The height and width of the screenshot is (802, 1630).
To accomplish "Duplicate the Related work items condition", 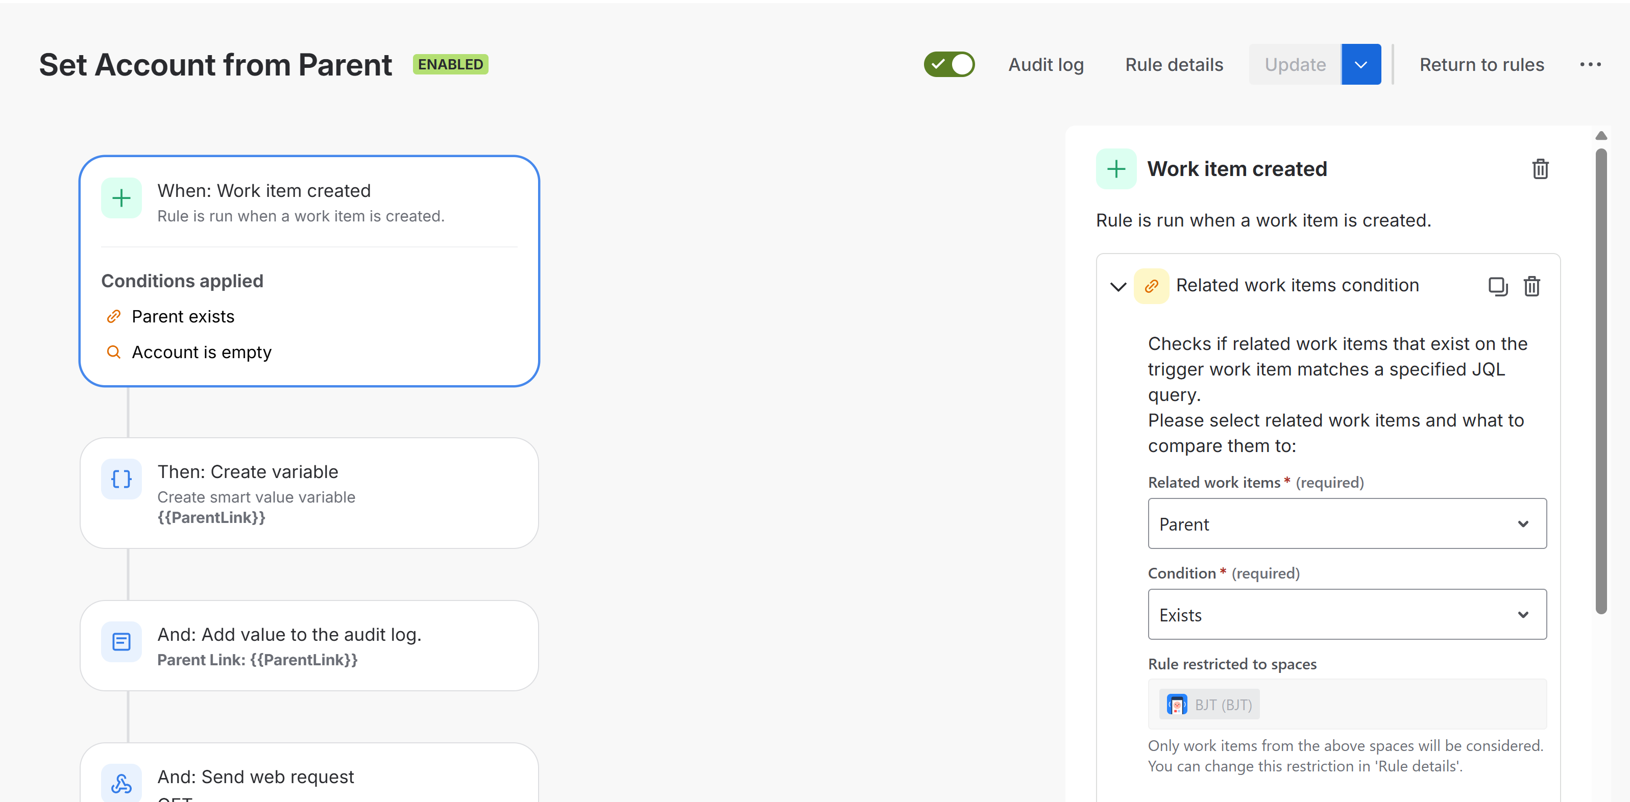I will pos(1497,286).
